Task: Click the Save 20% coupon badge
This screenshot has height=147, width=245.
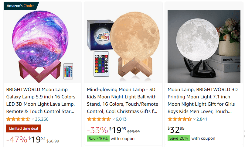Action: pos(179,138)
